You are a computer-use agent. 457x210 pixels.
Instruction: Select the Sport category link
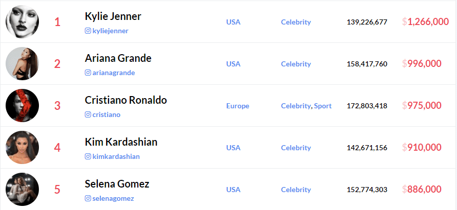tap(323, 106)
